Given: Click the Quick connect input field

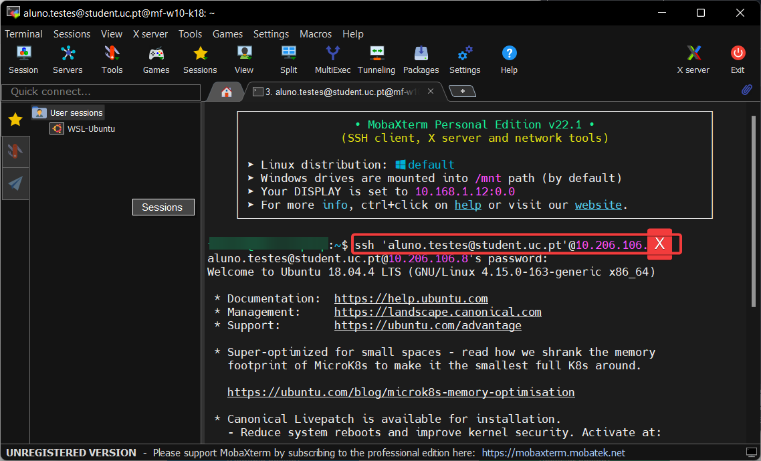Looking at the screenshot, I should [101, 92].
